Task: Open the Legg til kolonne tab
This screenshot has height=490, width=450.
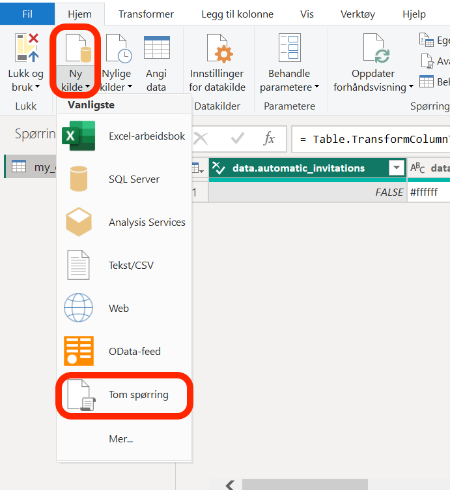Action: 237,14
